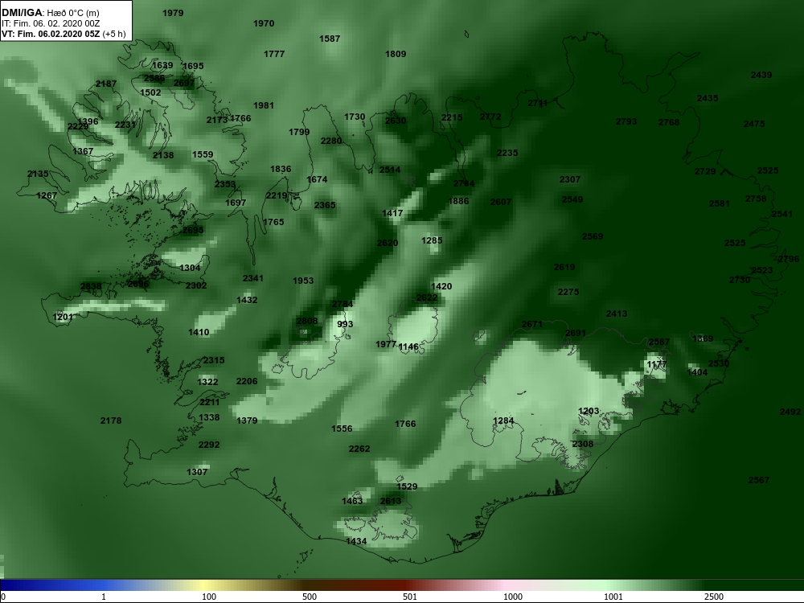Select the 2772 map value
This screenshot has width=804, height=603.
click(x=490, y=117)
